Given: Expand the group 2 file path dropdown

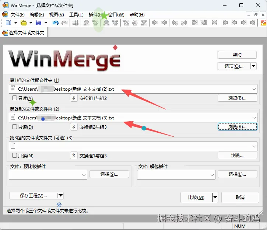Looking at the screenshot, I should tap(254, 118).
